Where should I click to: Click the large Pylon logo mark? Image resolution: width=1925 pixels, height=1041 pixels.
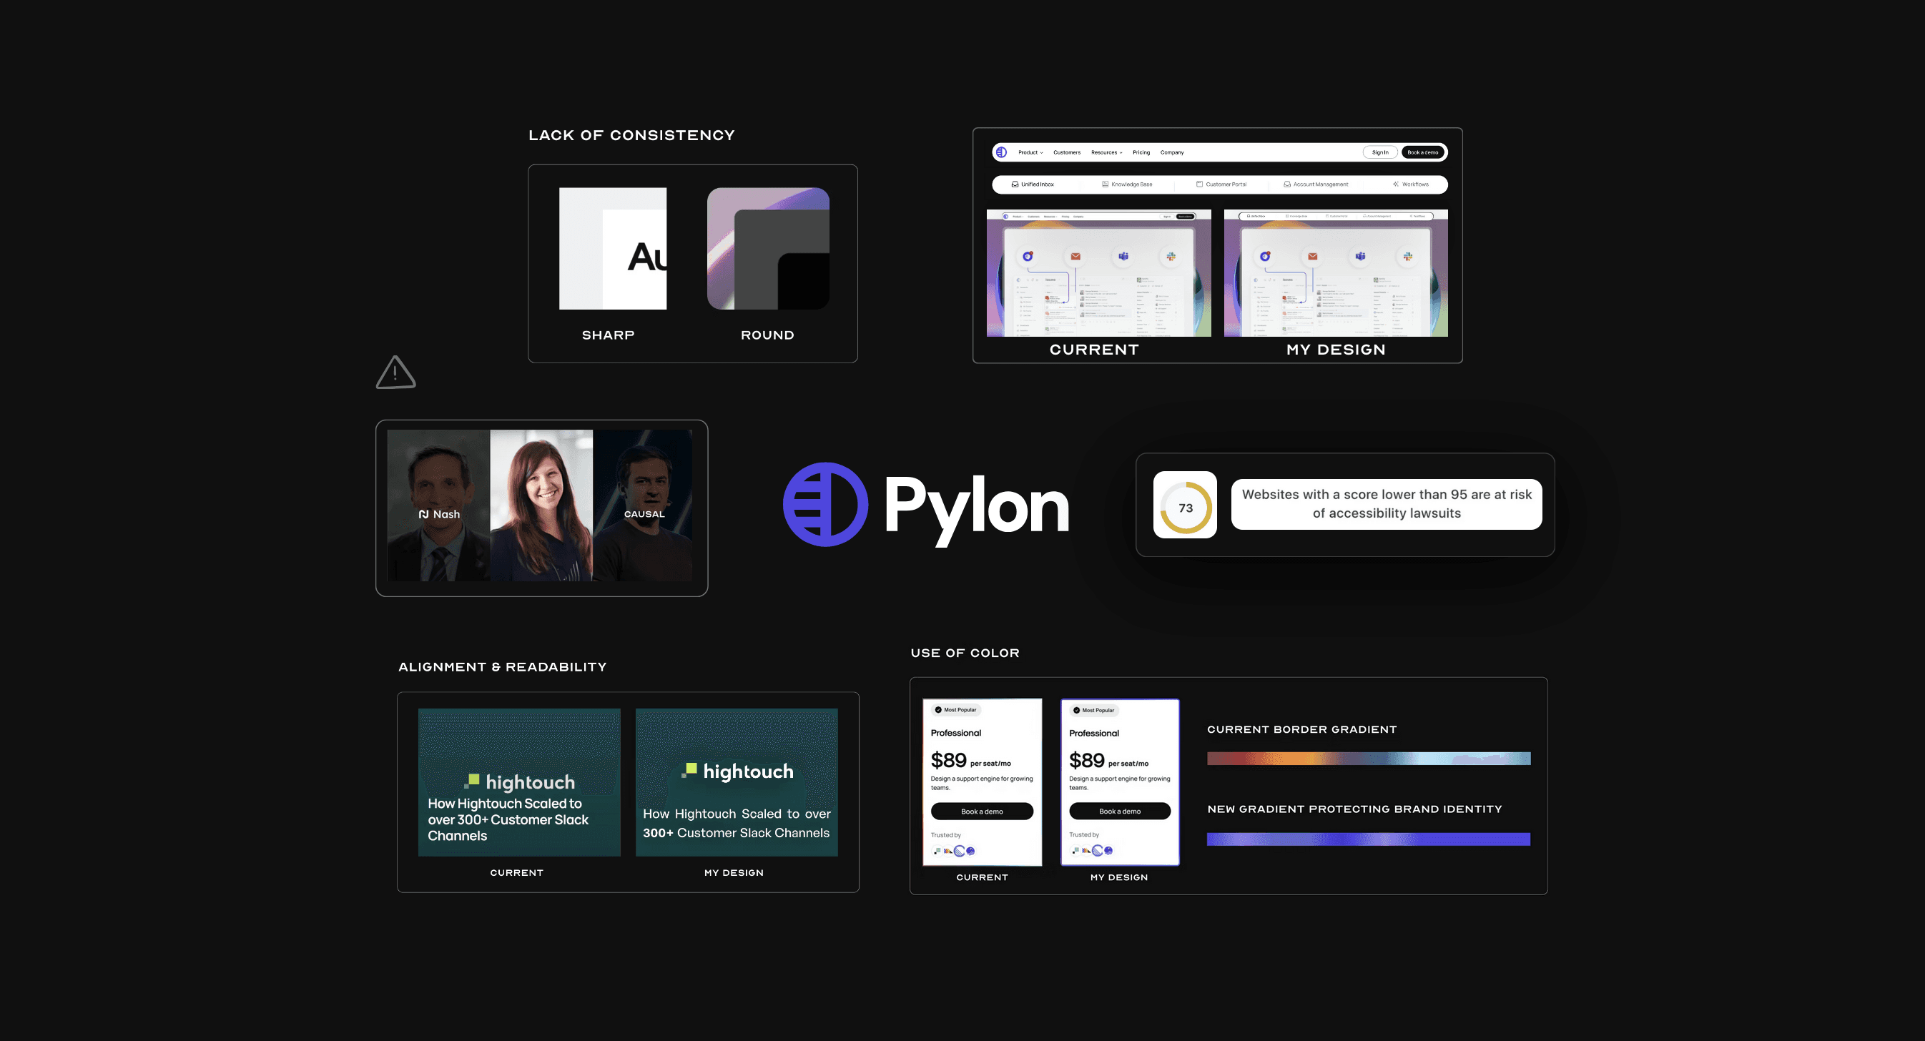[825, 505]
